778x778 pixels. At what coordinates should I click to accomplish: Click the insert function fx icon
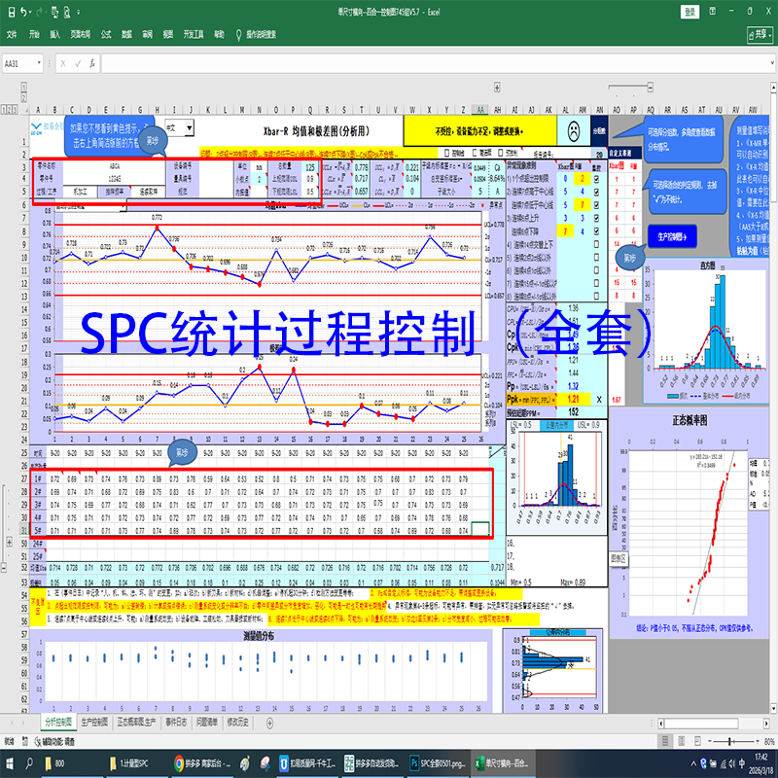(92, 63)
